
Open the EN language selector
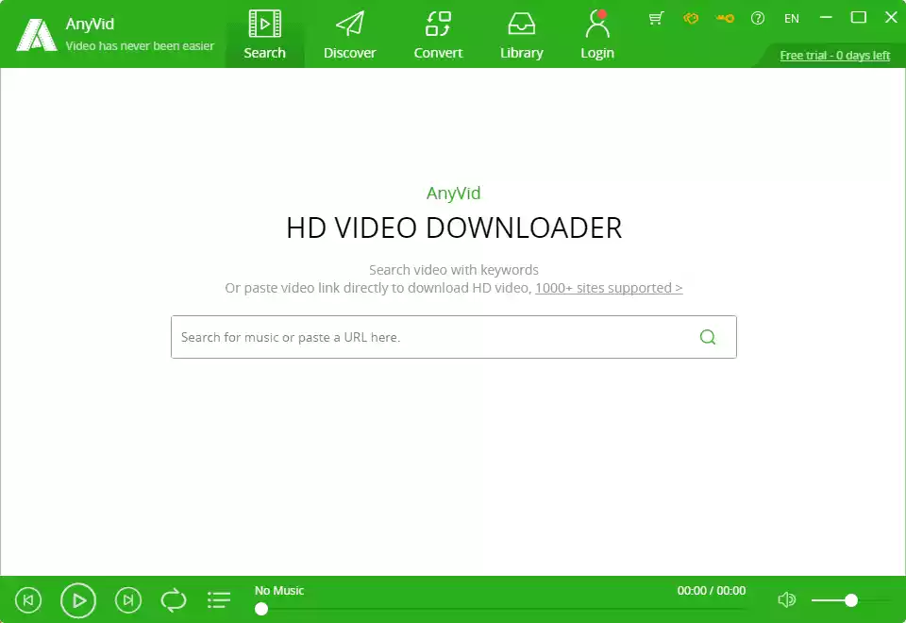point(792,19)
